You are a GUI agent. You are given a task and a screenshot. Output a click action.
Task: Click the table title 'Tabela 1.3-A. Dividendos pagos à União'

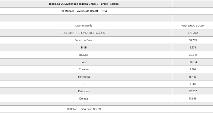click(84, 4)
